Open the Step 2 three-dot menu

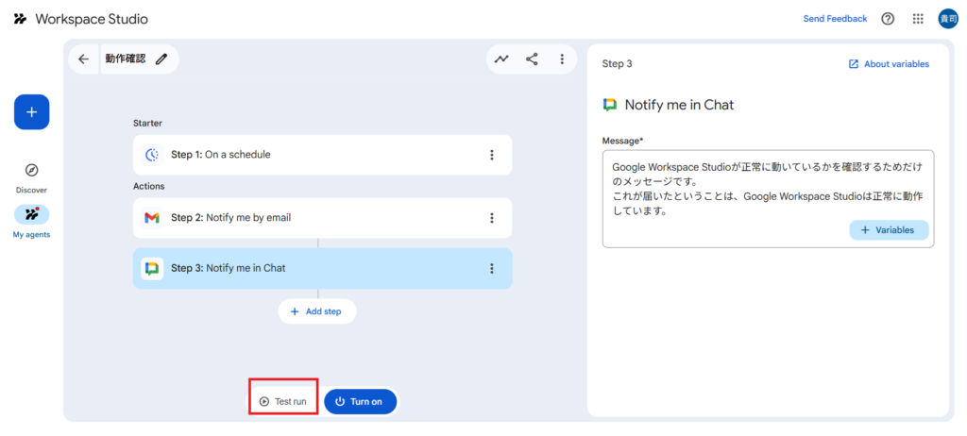pos(491,218)
